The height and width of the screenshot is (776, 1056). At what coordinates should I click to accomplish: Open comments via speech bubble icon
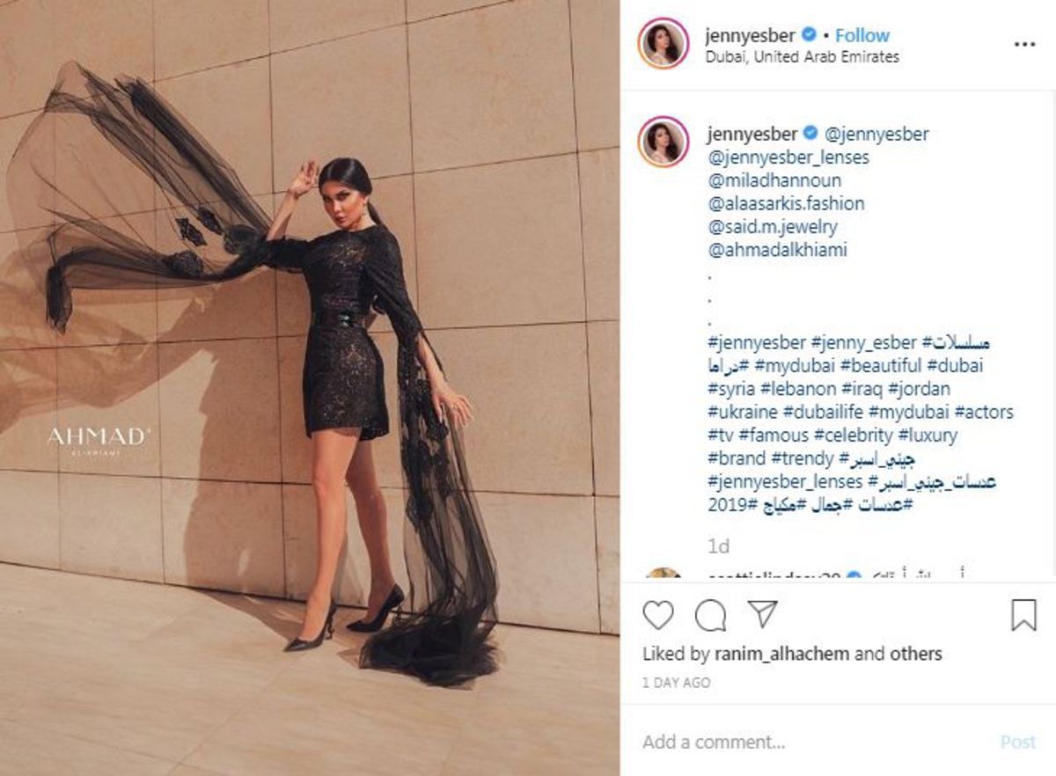[x=711, y=615]
